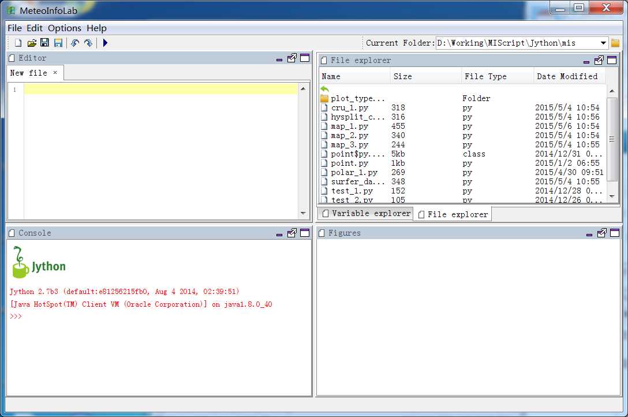The image size is (628, 417).
Task: Click the file explorer scrollbar thumb
Action: [612, 139]
